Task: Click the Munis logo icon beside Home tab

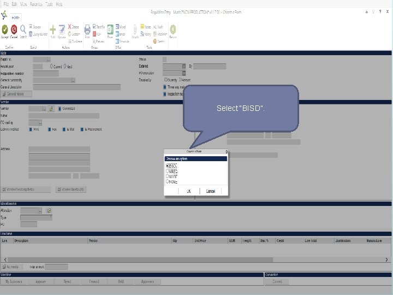Action: [x=4, y=15]
